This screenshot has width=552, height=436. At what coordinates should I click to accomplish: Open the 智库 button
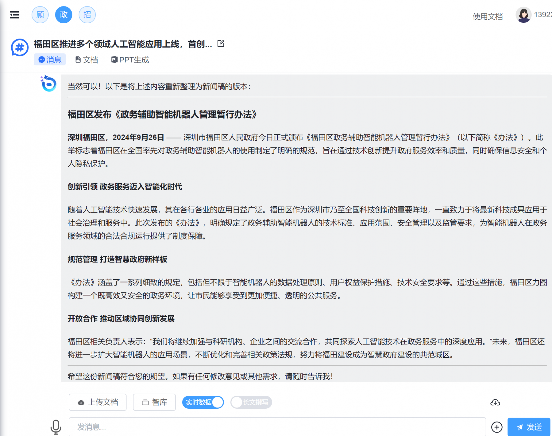(154, 402)
